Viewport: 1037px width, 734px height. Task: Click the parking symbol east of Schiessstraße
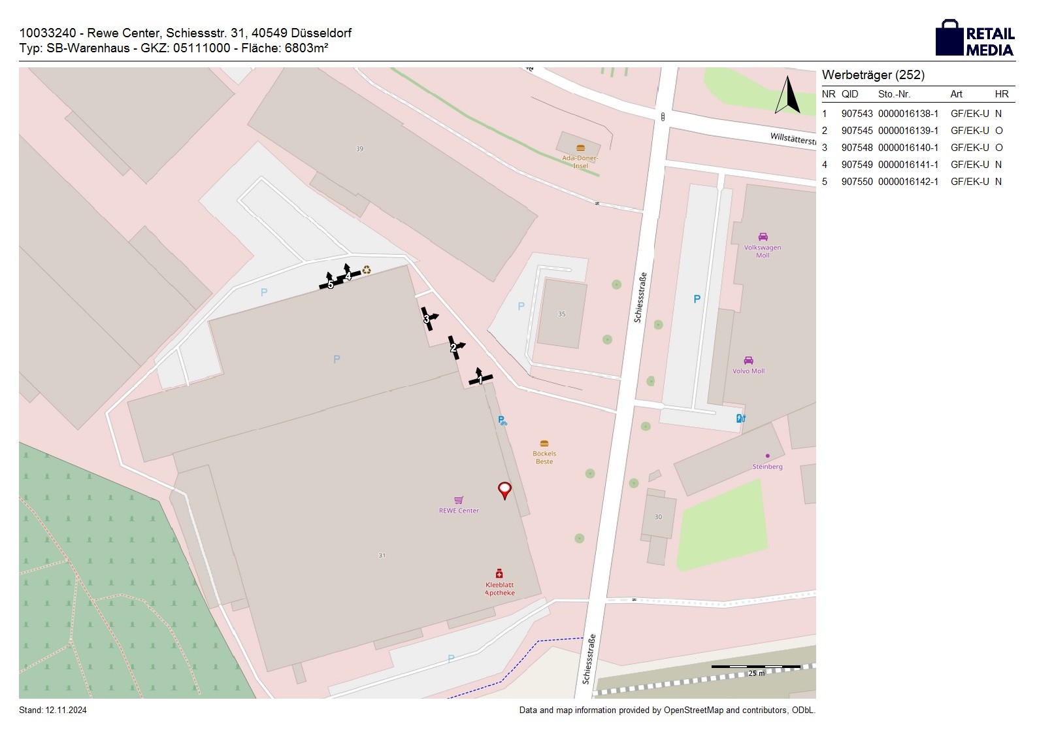(697, 299)
